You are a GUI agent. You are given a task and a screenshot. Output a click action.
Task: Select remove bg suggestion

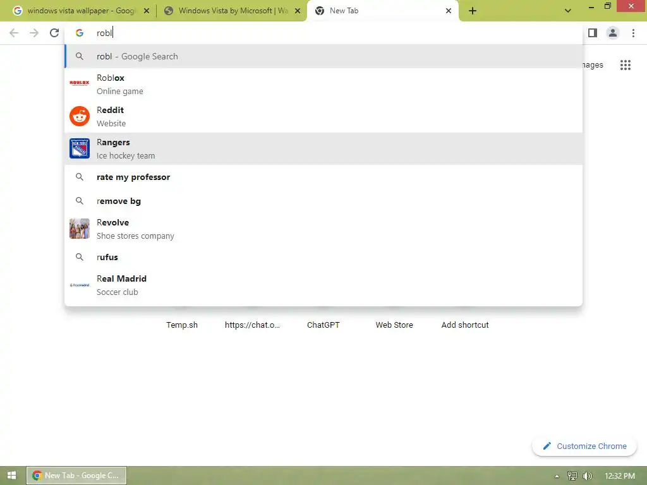pos(323,201)
